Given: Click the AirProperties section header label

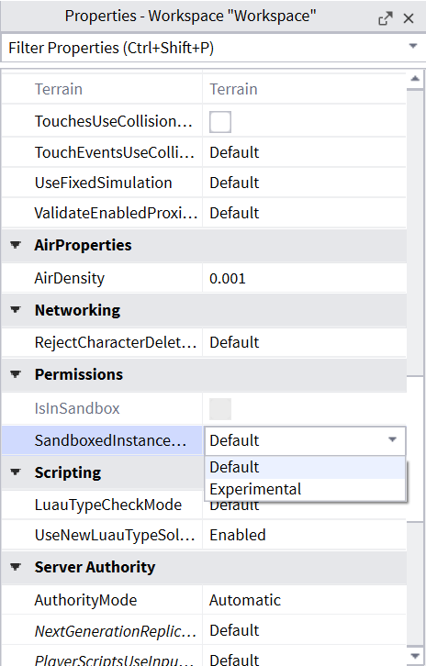Looking at the screenshot, I should [83, 245].
